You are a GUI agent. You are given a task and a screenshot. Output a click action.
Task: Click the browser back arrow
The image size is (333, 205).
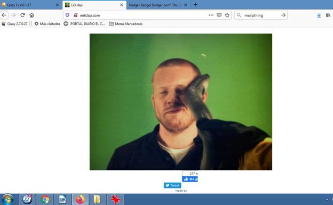(4, 15)
